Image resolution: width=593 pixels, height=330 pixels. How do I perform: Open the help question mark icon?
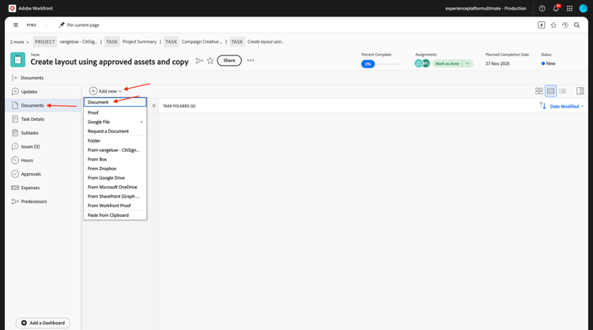pyautogui.click(x=542, y=9)
